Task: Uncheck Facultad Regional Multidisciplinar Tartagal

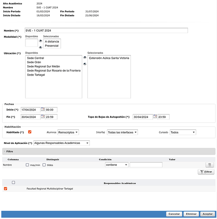Action: click(6, 189)
